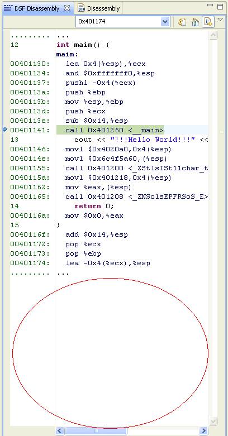Open the view menu triangle
This screenshot has height=436, width=228.
tap(220, 19)
